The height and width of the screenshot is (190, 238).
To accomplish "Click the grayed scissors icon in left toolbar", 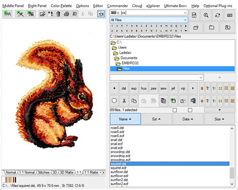I will tap(83, 14).
